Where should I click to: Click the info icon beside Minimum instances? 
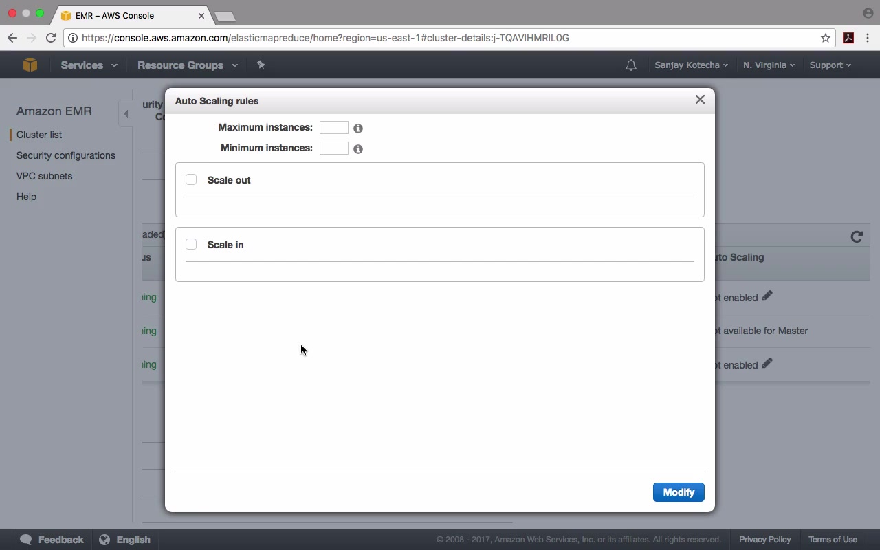pos(358,149)
